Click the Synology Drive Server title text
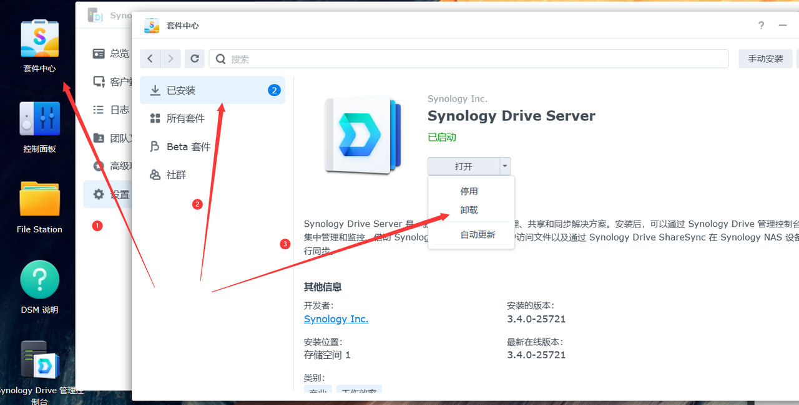 click(511, 116)
